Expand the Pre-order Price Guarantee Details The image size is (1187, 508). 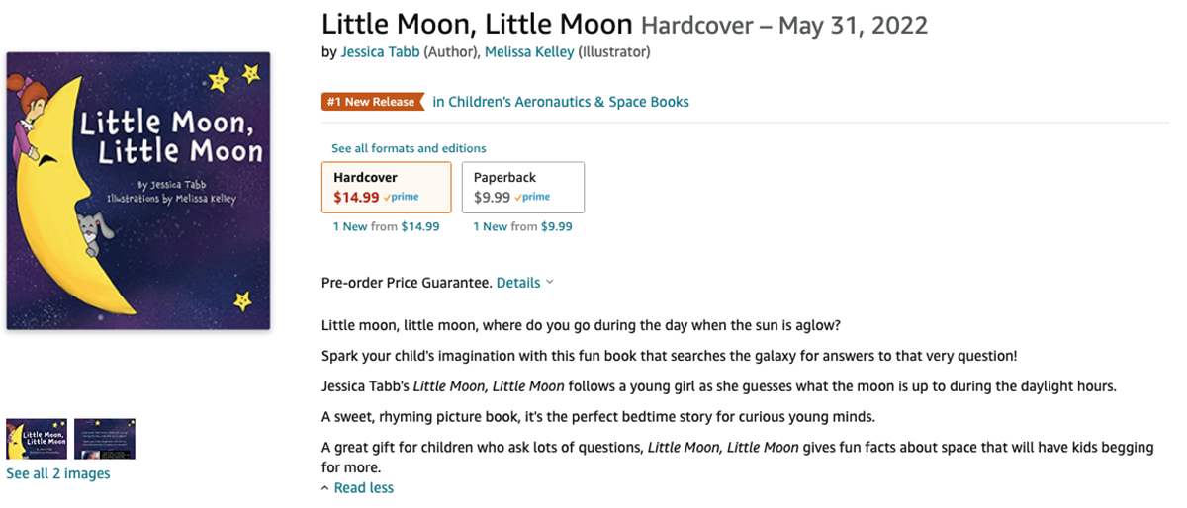524,283
